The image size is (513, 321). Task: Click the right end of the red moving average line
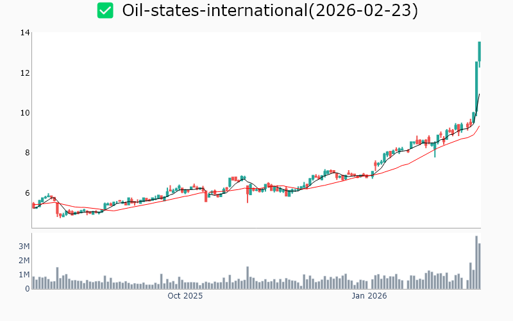pyautogui.click(x=479, y=126)
